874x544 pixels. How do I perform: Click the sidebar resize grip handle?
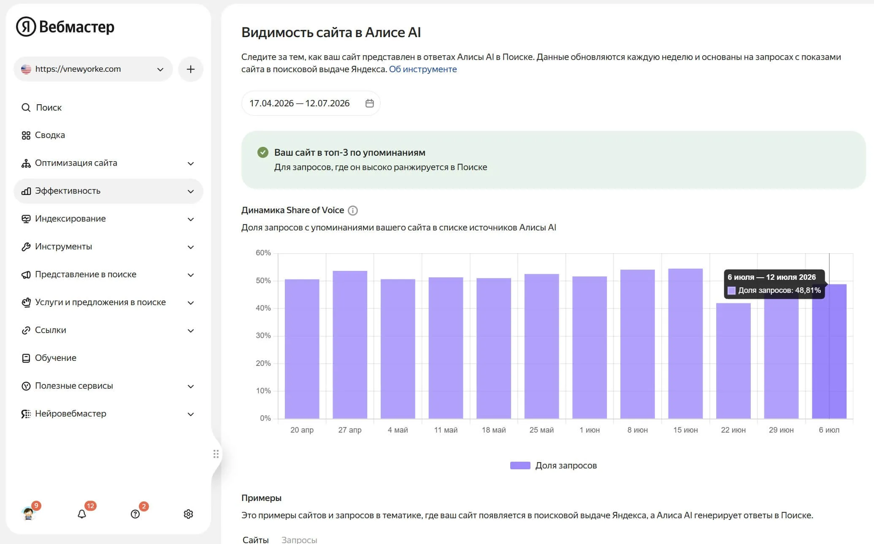[x=216, y=454]
